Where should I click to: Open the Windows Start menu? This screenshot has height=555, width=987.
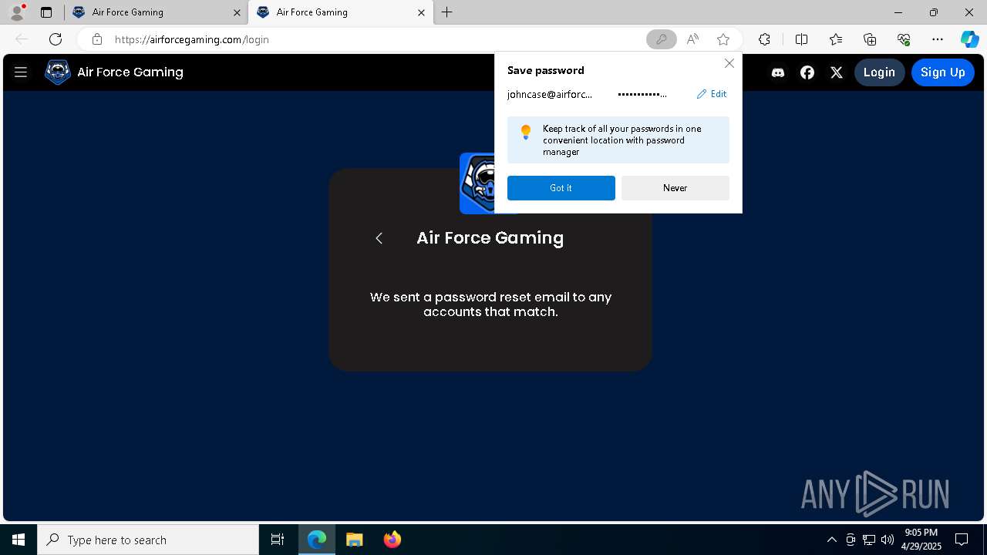[x=19, y=540]
